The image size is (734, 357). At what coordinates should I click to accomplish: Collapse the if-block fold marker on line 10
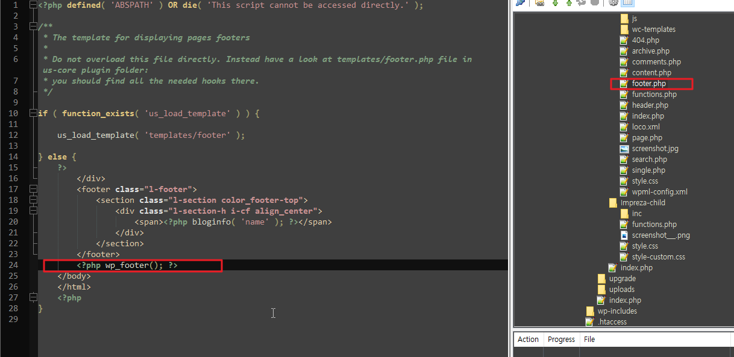pos(33,113)
